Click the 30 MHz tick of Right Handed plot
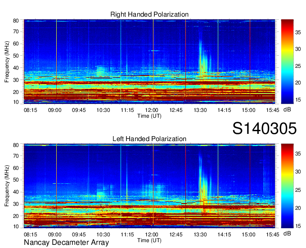Image resolution: width=306 pixels, height=248 pixels. tap(16, 80)
